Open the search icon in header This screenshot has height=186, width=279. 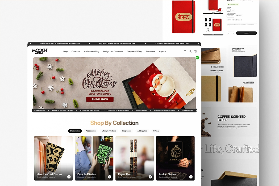185,51
